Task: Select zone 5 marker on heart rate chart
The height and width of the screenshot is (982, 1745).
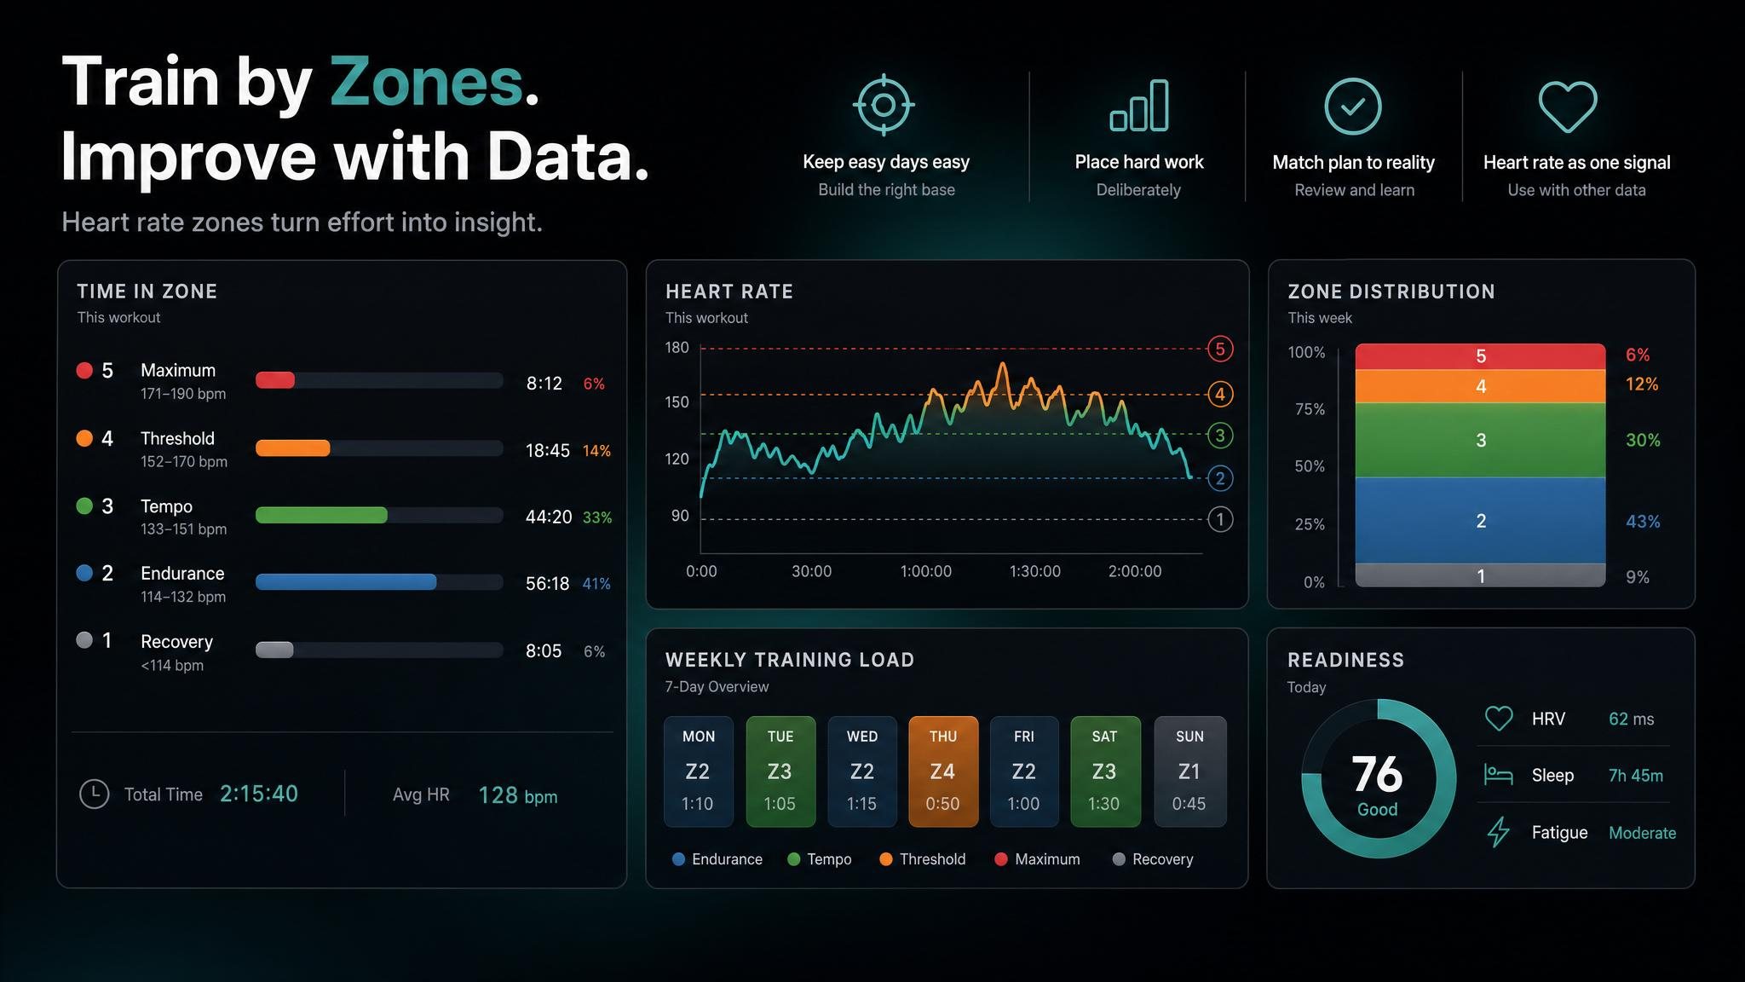Action: (1220, 349)
